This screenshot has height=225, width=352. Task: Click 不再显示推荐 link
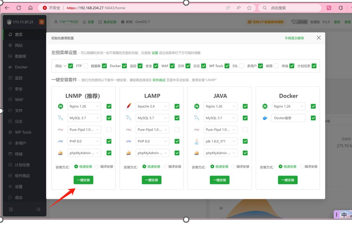click(x=294, y=38)
